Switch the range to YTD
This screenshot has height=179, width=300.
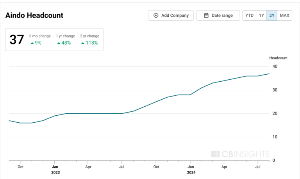pyautogui.click(x=249, y=16)
